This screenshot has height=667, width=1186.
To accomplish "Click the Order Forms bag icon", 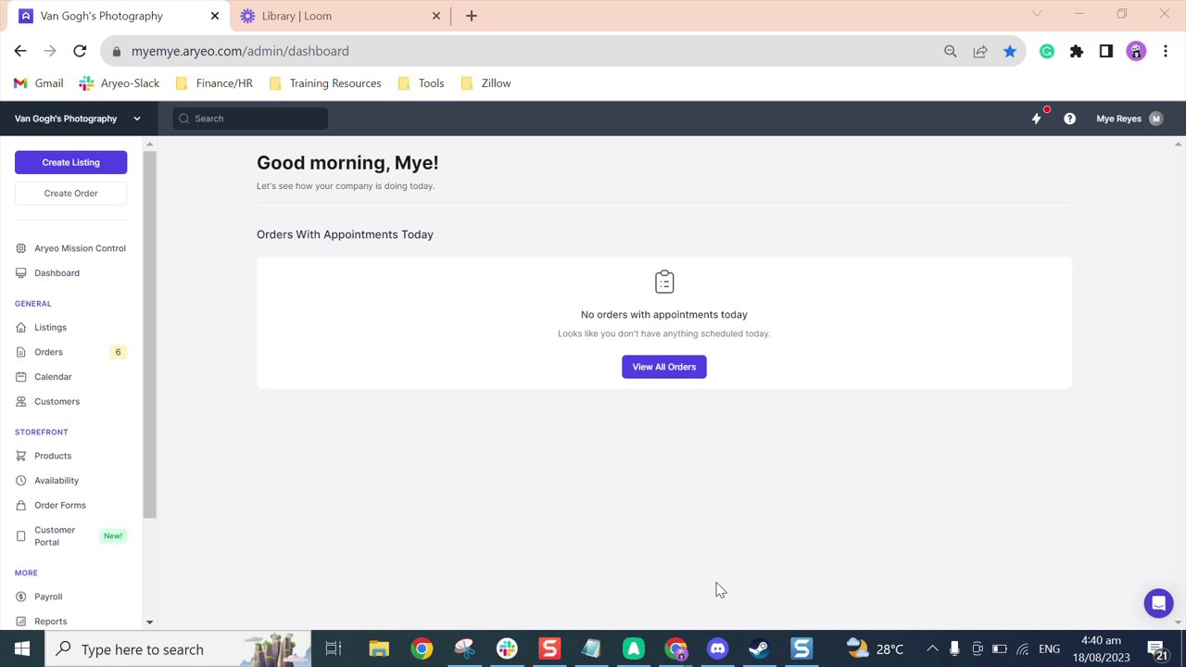I will (x=21, y=505).
